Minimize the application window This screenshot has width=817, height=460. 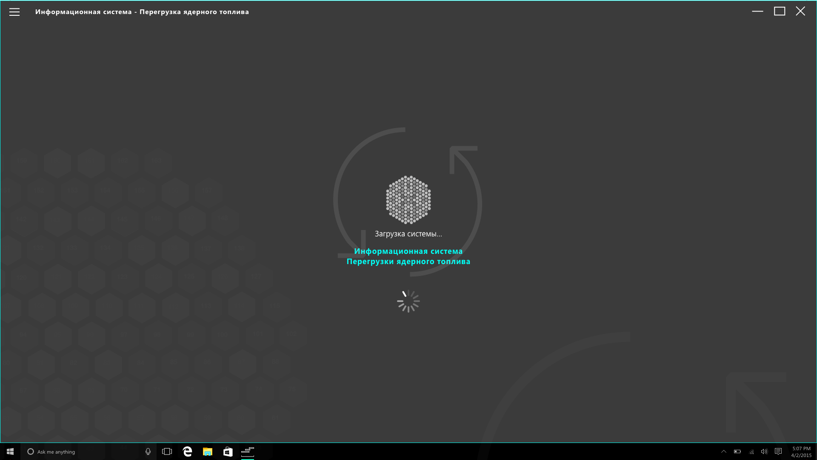coord(757,11)
